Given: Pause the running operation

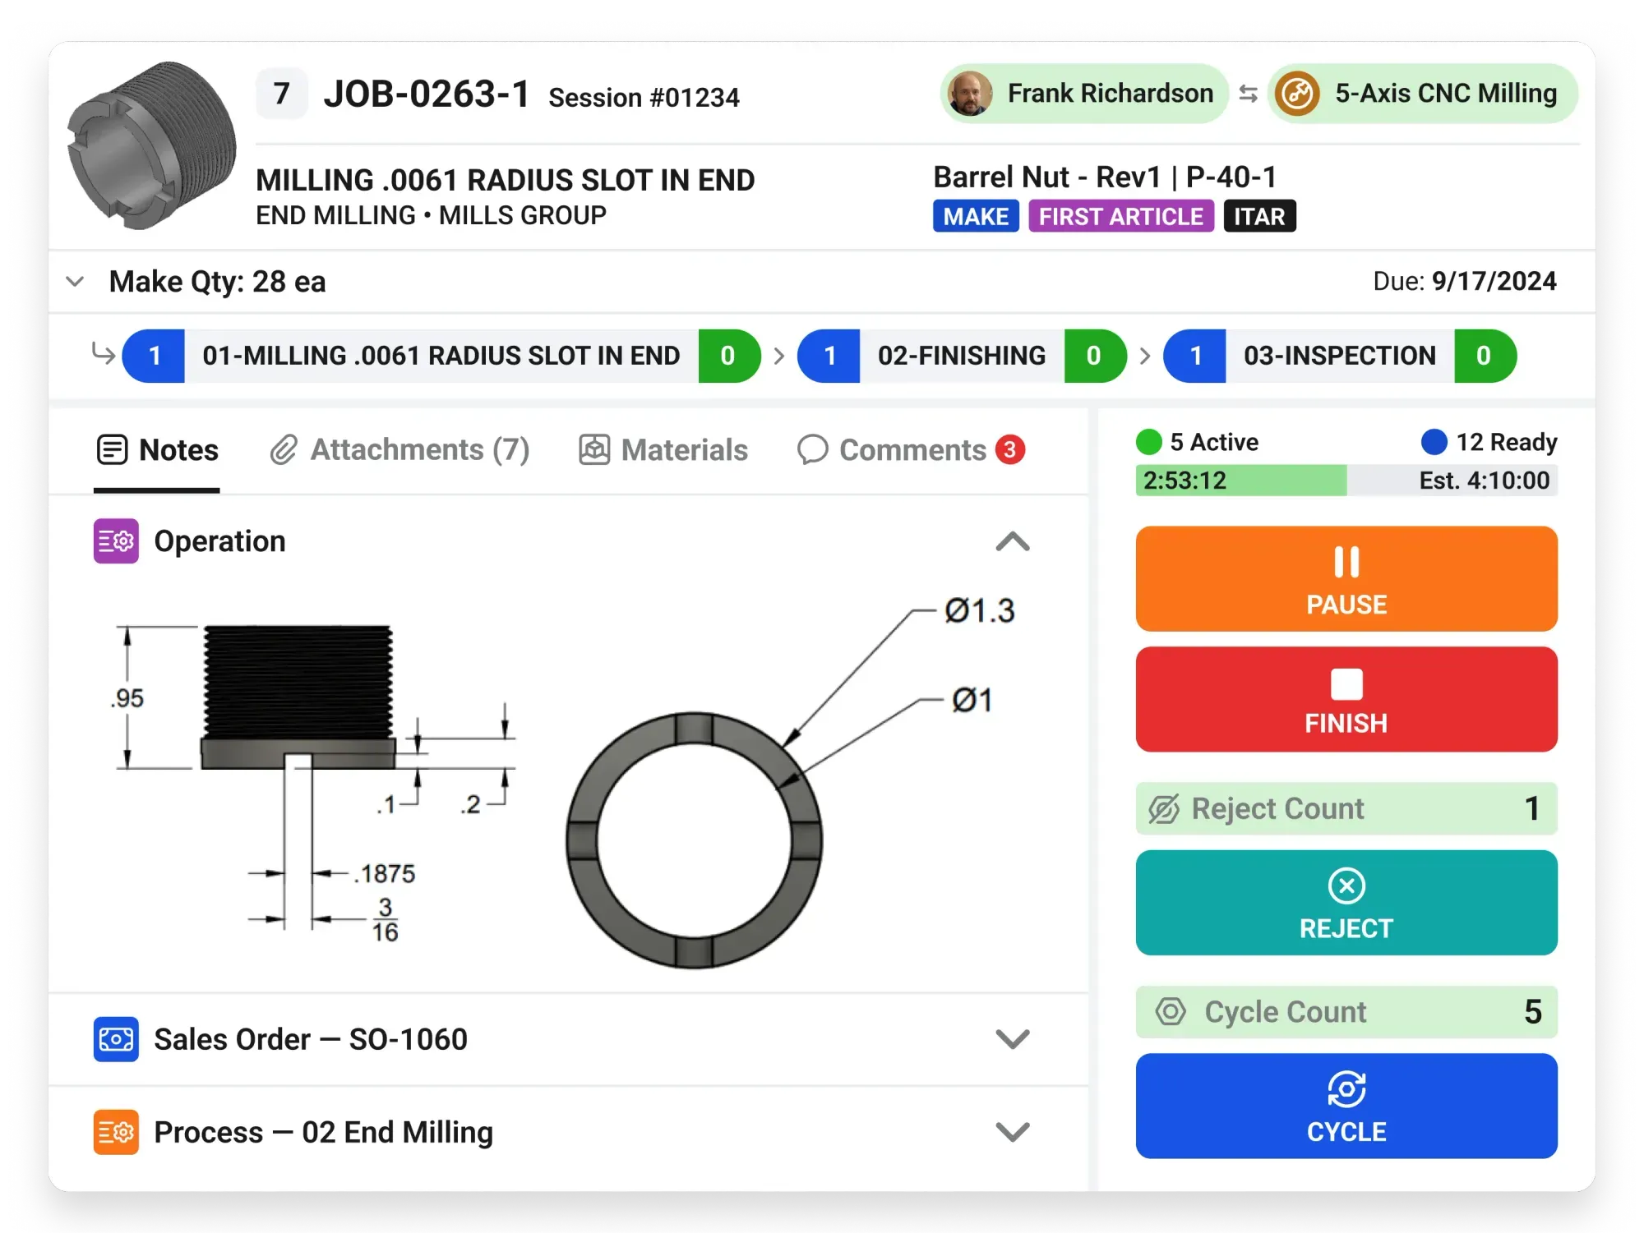Looking at the screenshot, I should pos(1346,579).
